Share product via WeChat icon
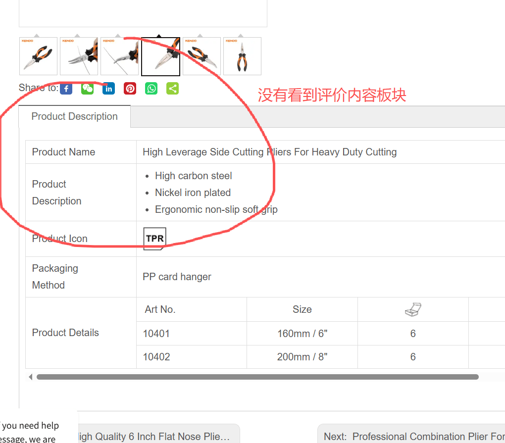 87,89
